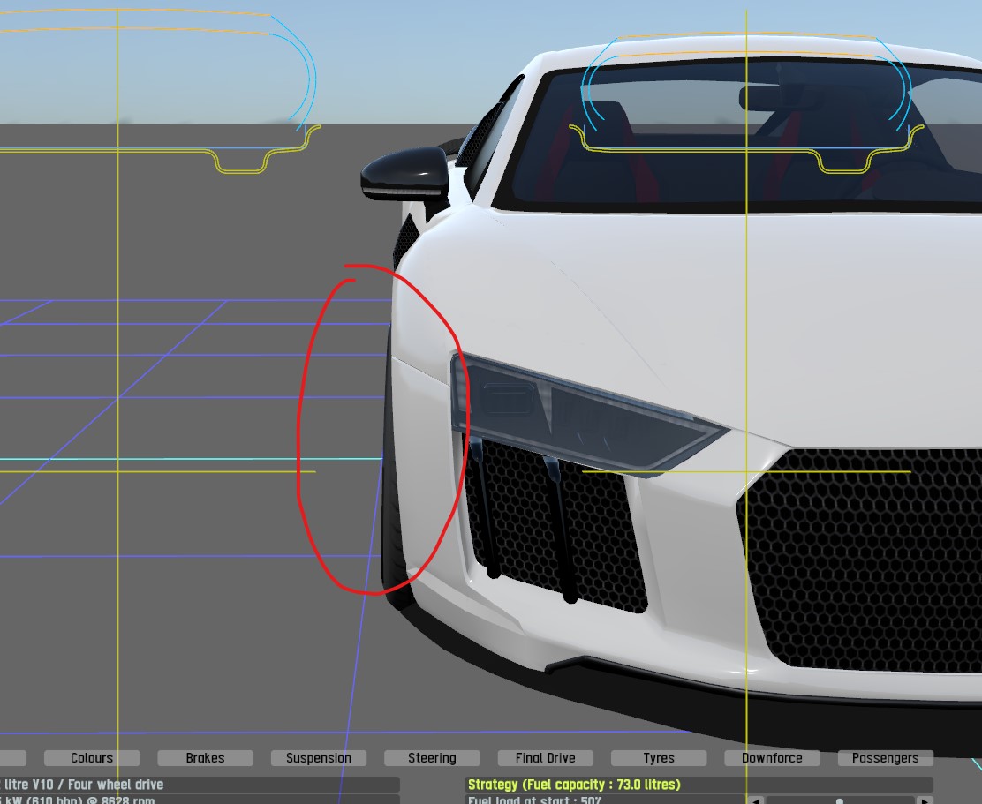
Task: Open the Downforce tab
Action: pos(772,758)
